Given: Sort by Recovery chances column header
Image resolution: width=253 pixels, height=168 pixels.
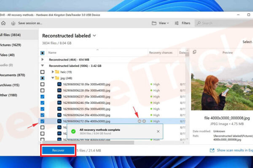Looking at the screenshot, I should (161, 52).
